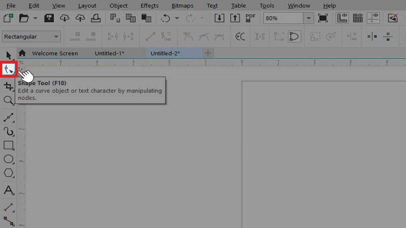
Task: Toggle Show Rulers option
Action: 342,18
